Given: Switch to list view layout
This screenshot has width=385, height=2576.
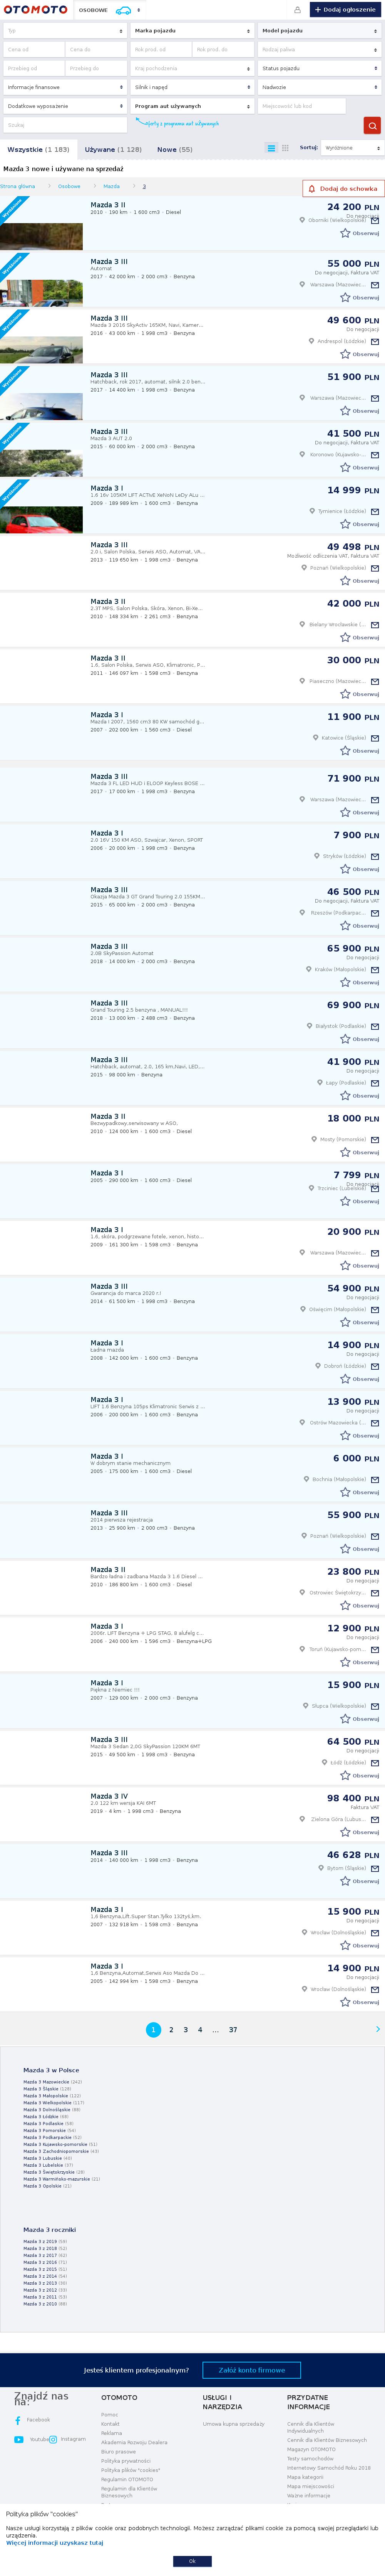Looking at the screenshot, I should (x=271, y=148).
